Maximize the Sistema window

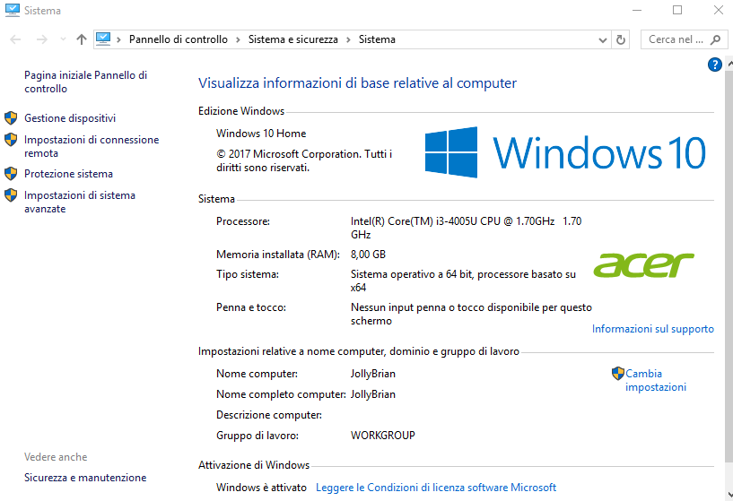tap(676, 10)
